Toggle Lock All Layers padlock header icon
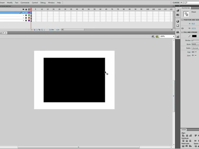The width and height of the screenshot is (199, 149). (26, 9)
